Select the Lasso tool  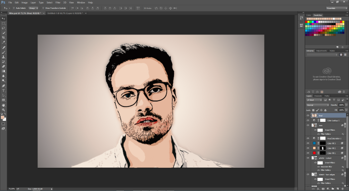point(3,28)
